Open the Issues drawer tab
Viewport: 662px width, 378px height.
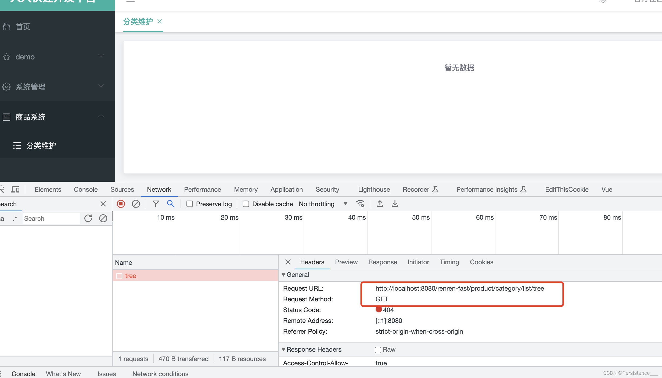pos(107,373)
